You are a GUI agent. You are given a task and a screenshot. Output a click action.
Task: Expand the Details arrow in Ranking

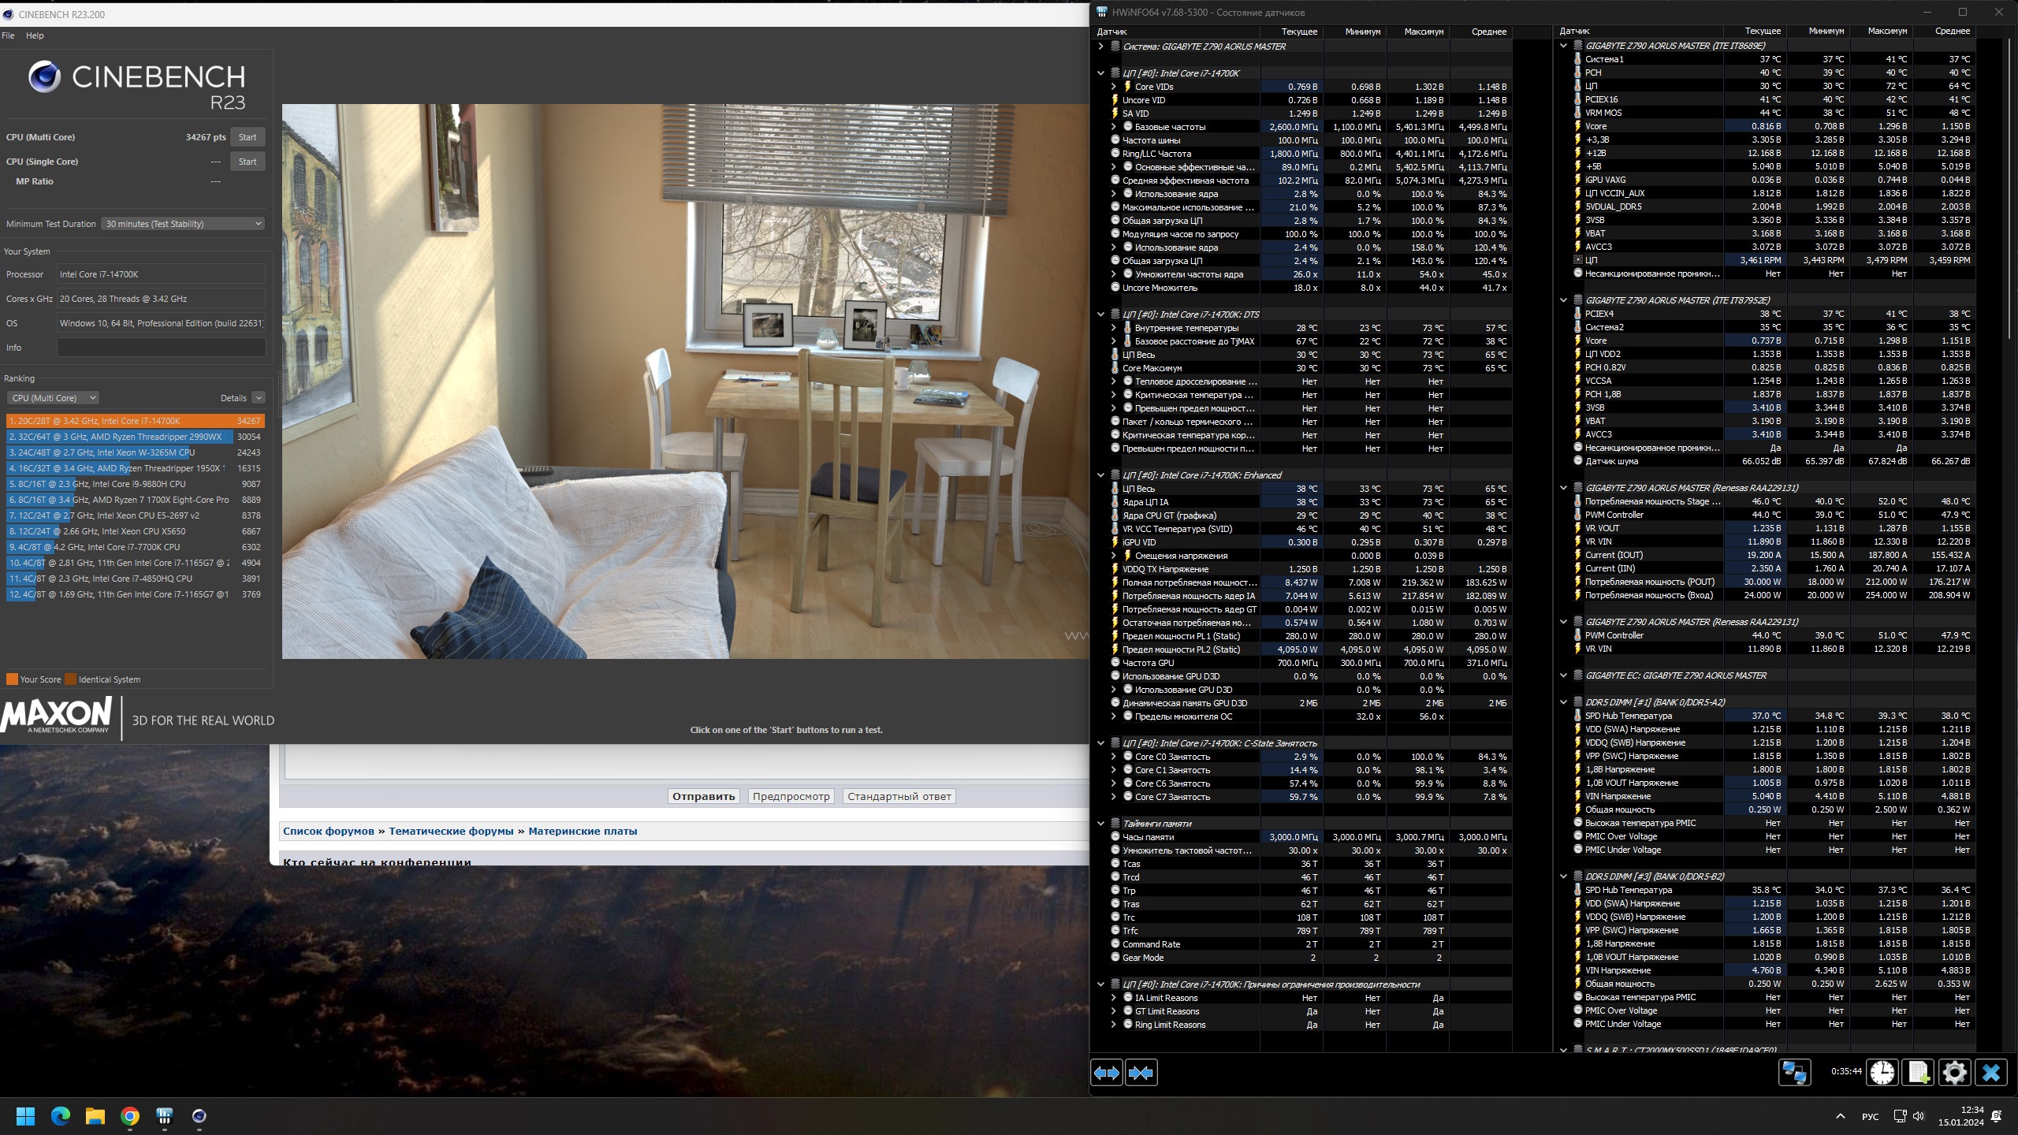259,398
